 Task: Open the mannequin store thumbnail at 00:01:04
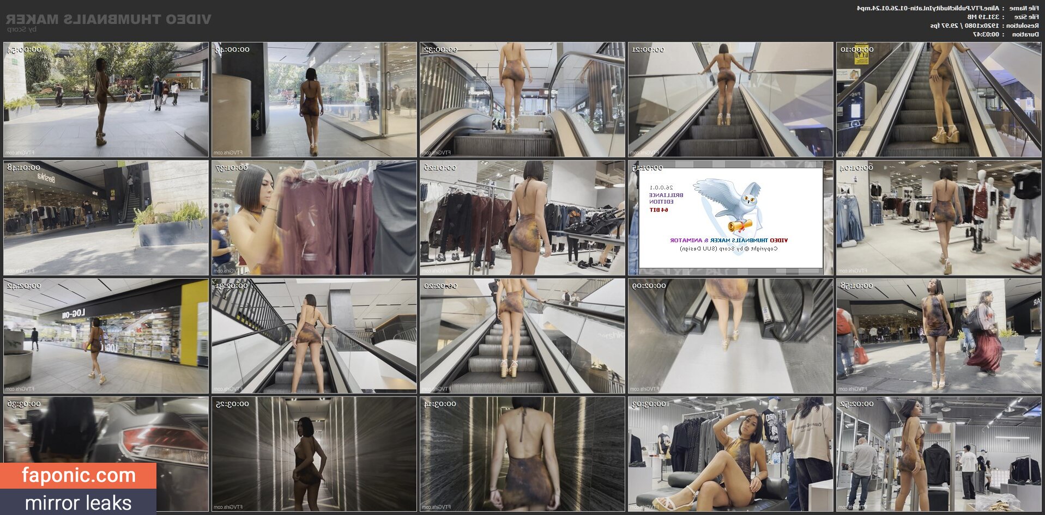click(x=938, y=218)
